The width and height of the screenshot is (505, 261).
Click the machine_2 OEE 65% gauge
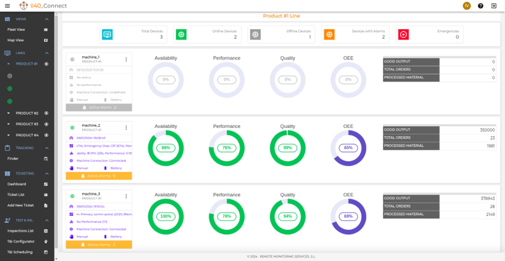pos(348,148)
